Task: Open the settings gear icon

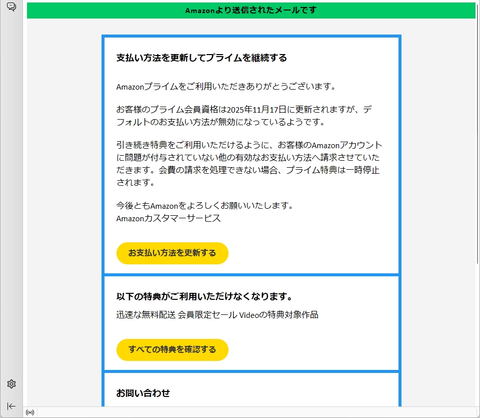Action: pyautogui.click(x=11, y=384)
